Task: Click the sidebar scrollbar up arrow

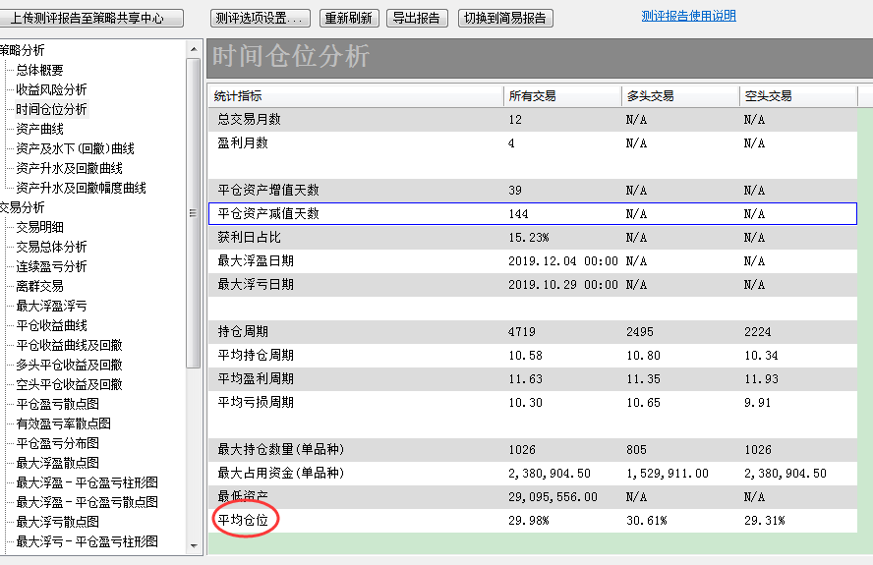Action: [193, 47]
